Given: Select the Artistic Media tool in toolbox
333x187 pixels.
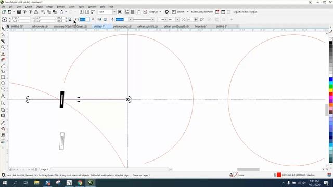Looking at the screenshot, I should [3, 72].
